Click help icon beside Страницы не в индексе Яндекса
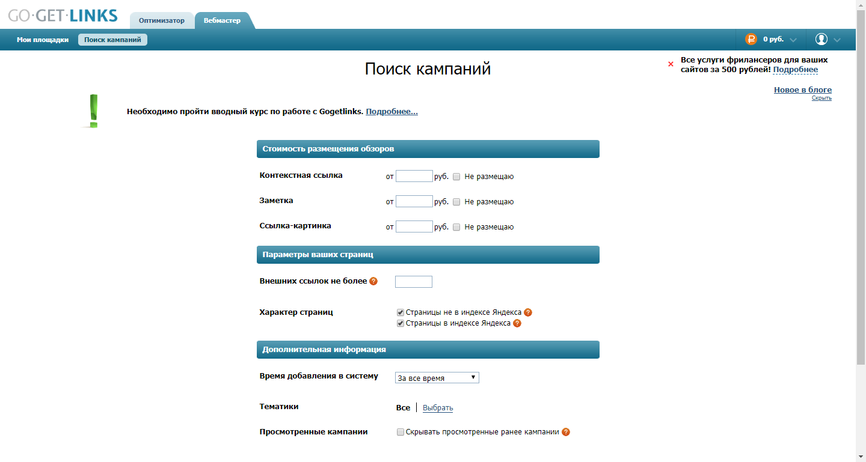This screenshot has width=866, height=462. pyautogui.click(x=527, y=312)
